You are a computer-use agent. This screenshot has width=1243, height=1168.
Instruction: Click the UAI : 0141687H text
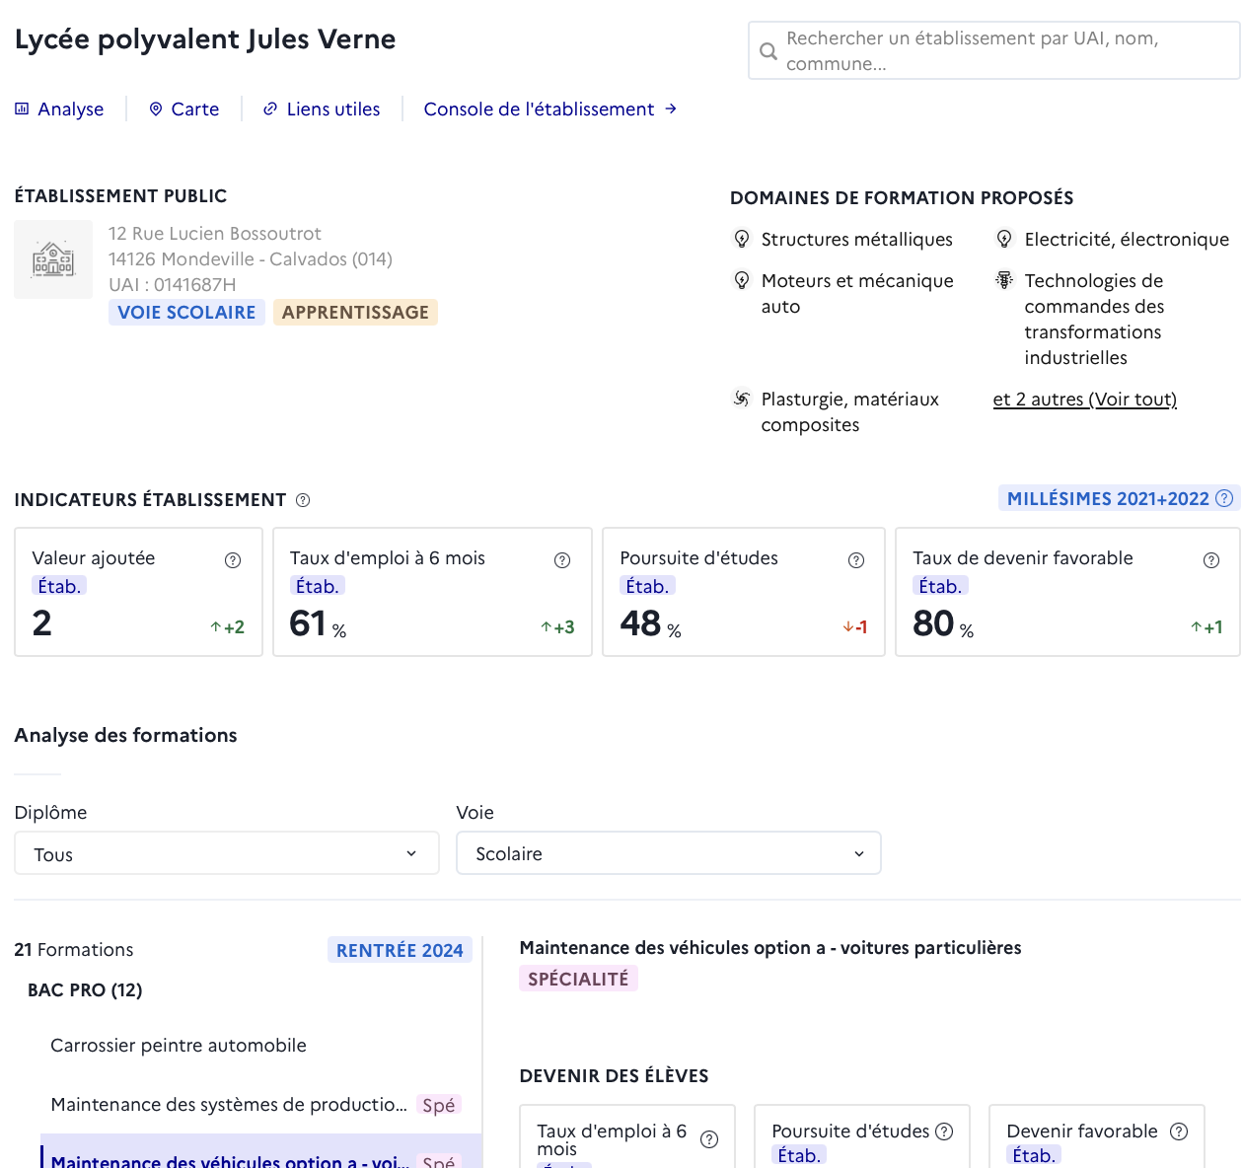[x=173, y=285]
